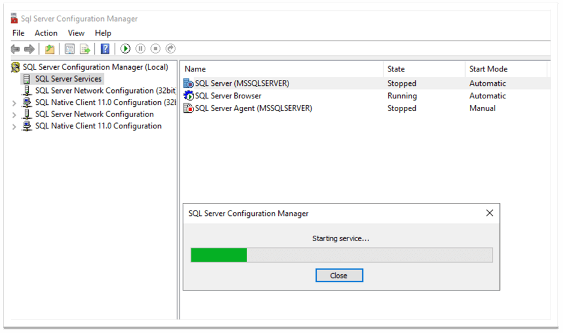Select the SQL Server Agent (MSSQLSERVER) row
This screenshot has height=333, width=563.
tap(366, 108)
